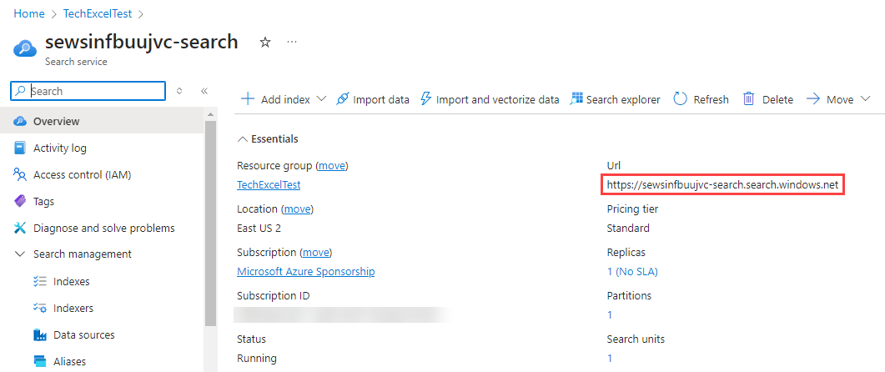Click the magnifier icon in the search box
The image size is (885, 372).
click(21, 91)
